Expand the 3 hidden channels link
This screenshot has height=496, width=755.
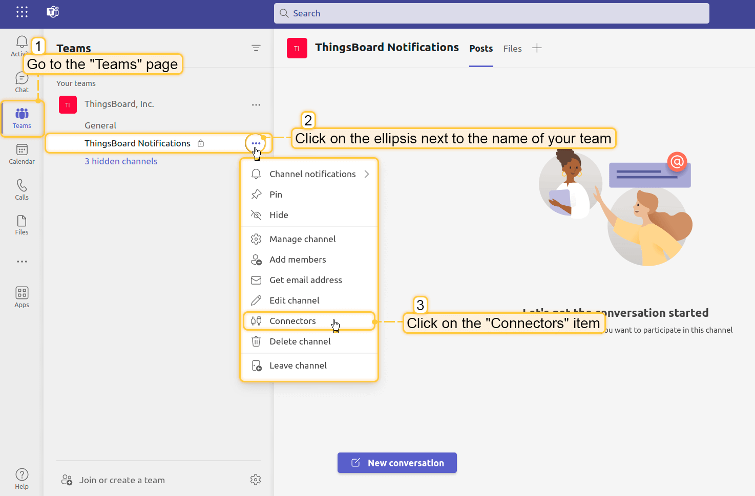(121, 161)
